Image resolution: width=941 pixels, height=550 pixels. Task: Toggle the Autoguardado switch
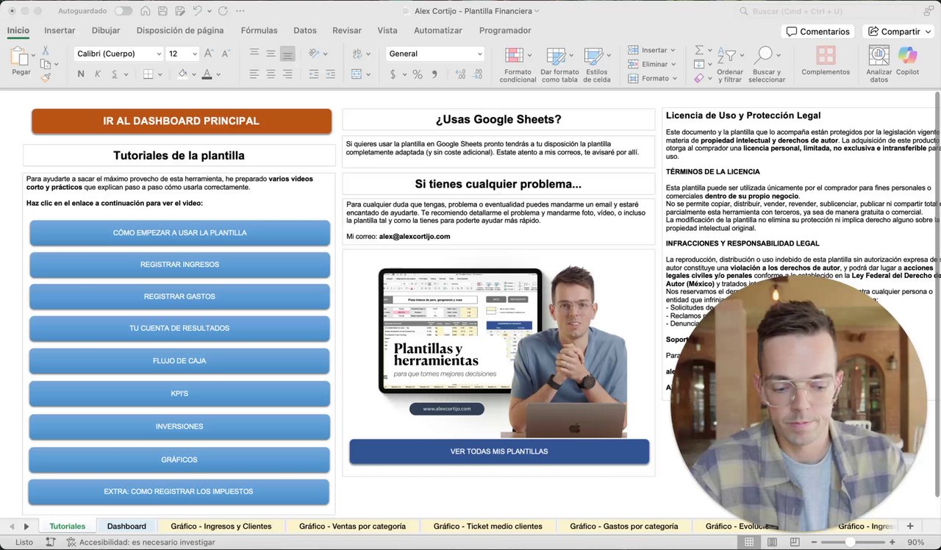click(123, 11)
